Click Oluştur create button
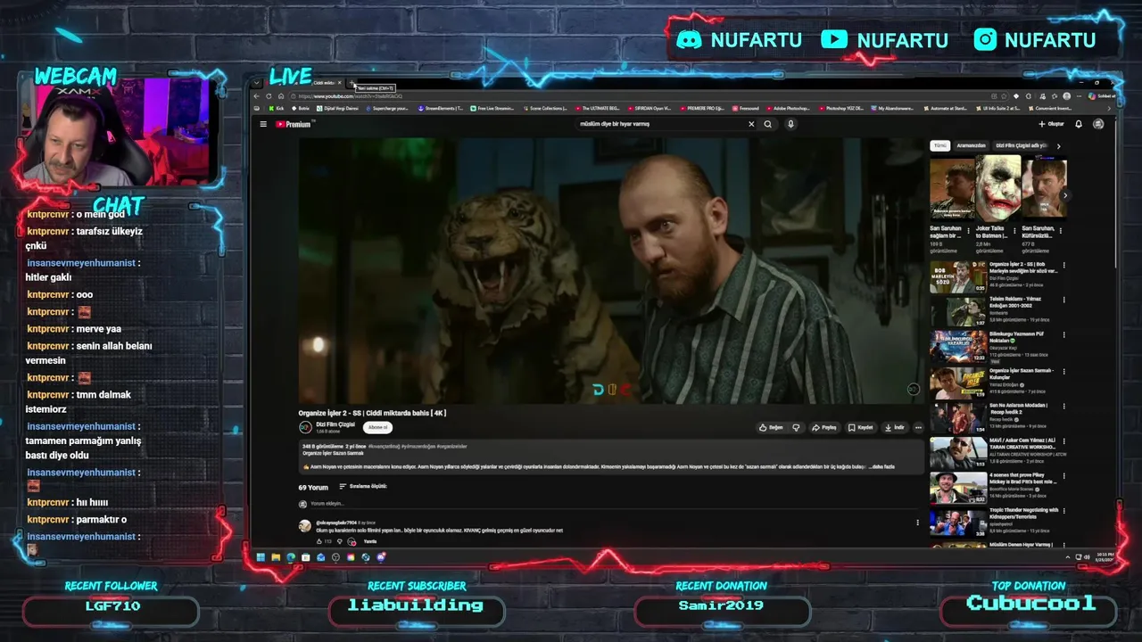The image size is (1142, 642). pos(1052,124)
